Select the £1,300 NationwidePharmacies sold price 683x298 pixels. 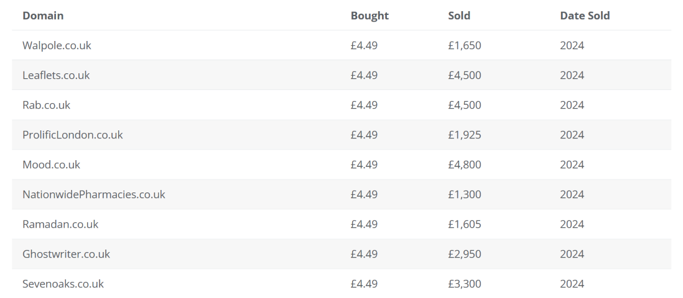pyautogui.click(x=464, y=194)
